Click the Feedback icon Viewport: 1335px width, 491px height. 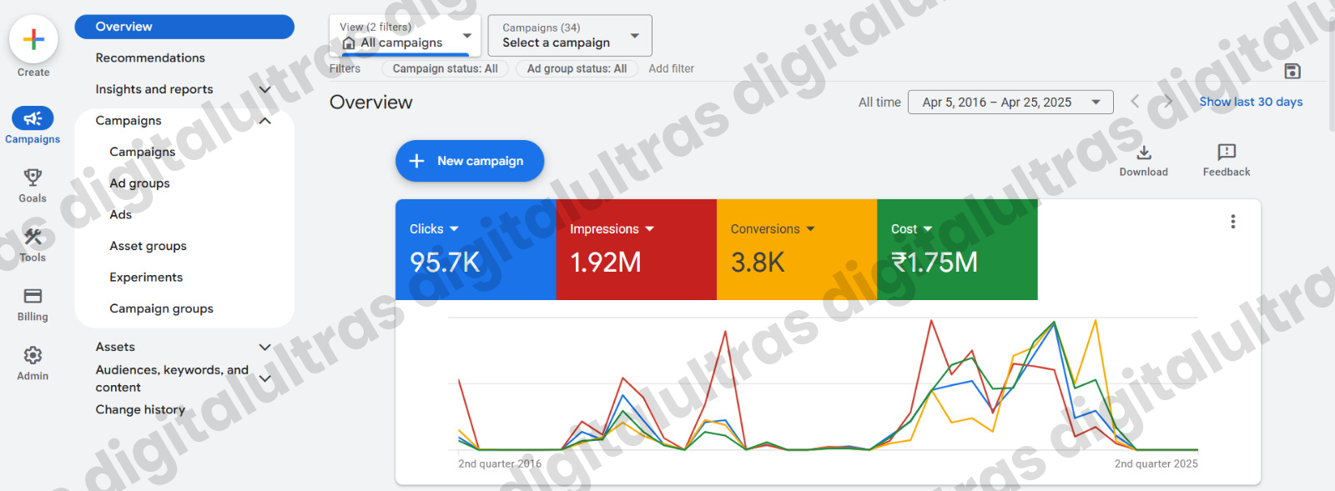(1227, 152)
